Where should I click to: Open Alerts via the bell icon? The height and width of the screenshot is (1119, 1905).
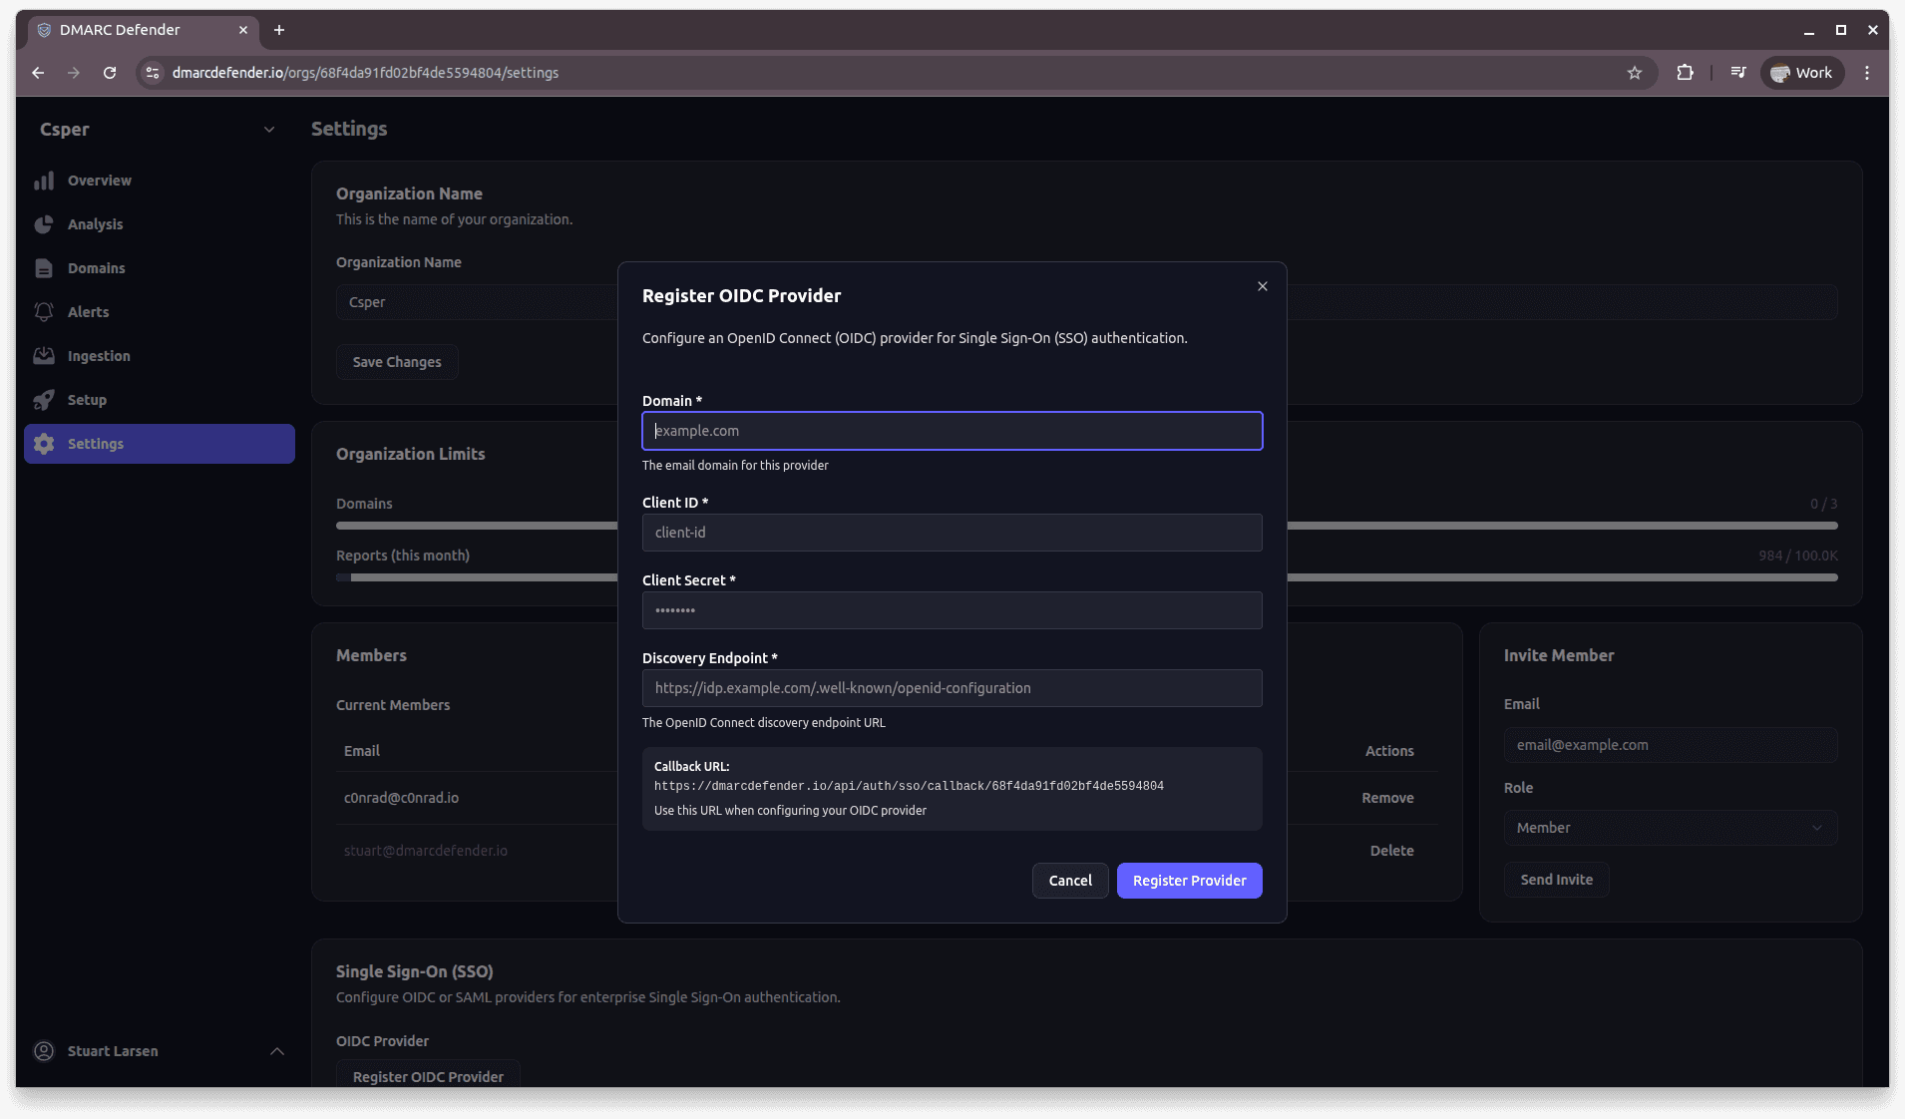pos(45,312)
